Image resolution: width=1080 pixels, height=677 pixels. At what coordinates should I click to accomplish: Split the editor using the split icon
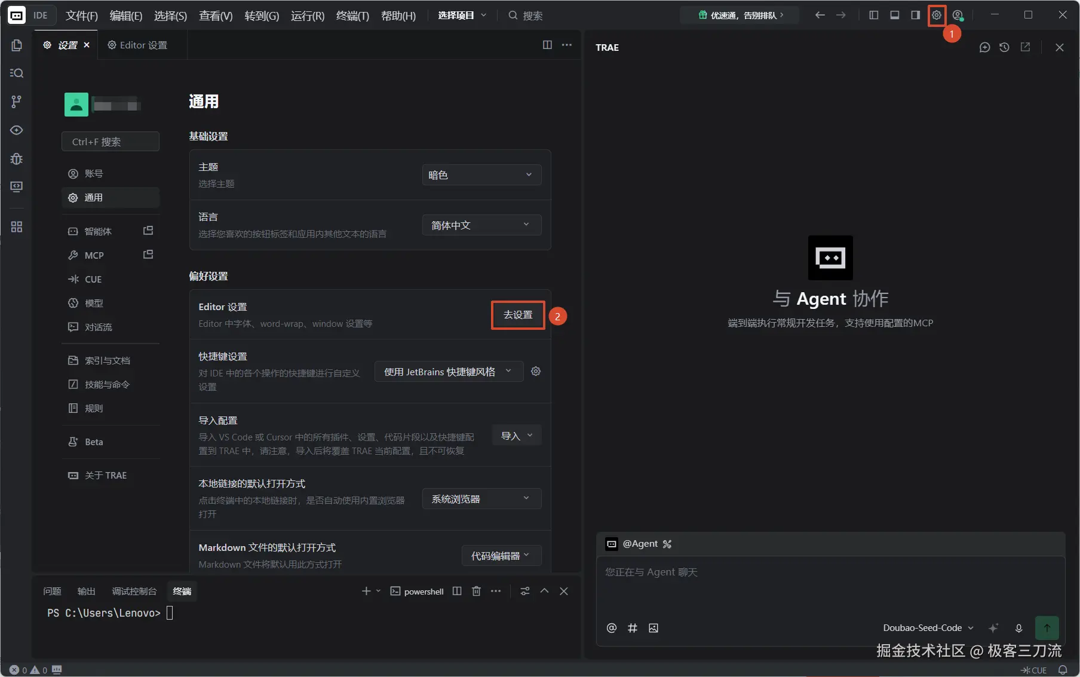[x=547, y=45]
